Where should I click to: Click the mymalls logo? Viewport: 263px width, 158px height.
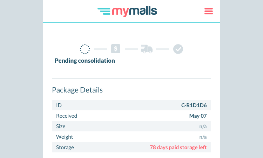(x=127, y=12)
